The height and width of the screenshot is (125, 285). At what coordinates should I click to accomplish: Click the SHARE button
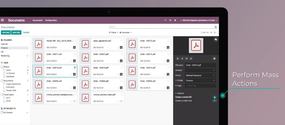click(26, 33)
